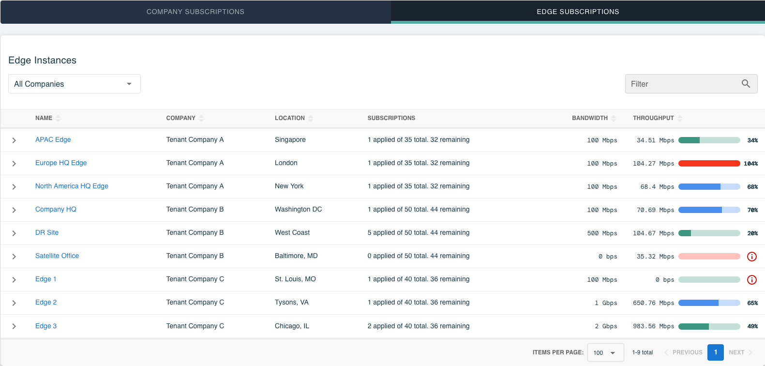Image resolution: width=765 pixels, height=366 pixels.
Task: Click the Satellite Office pink throughput bar
Action: (709, 257)
